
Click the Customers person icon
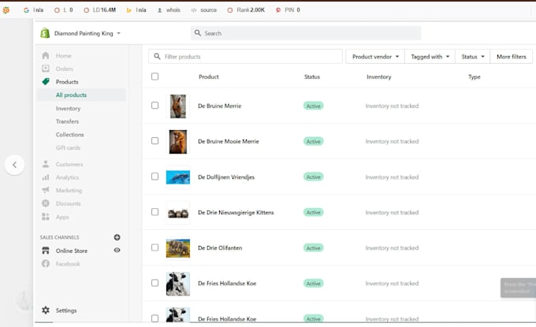[46, 164]
